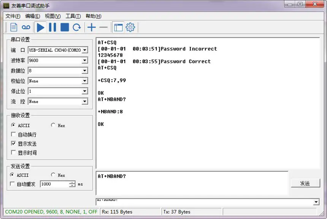
Task: Click the blue play icon to open port
Action: pyautogui.click(x=40, y=27)
